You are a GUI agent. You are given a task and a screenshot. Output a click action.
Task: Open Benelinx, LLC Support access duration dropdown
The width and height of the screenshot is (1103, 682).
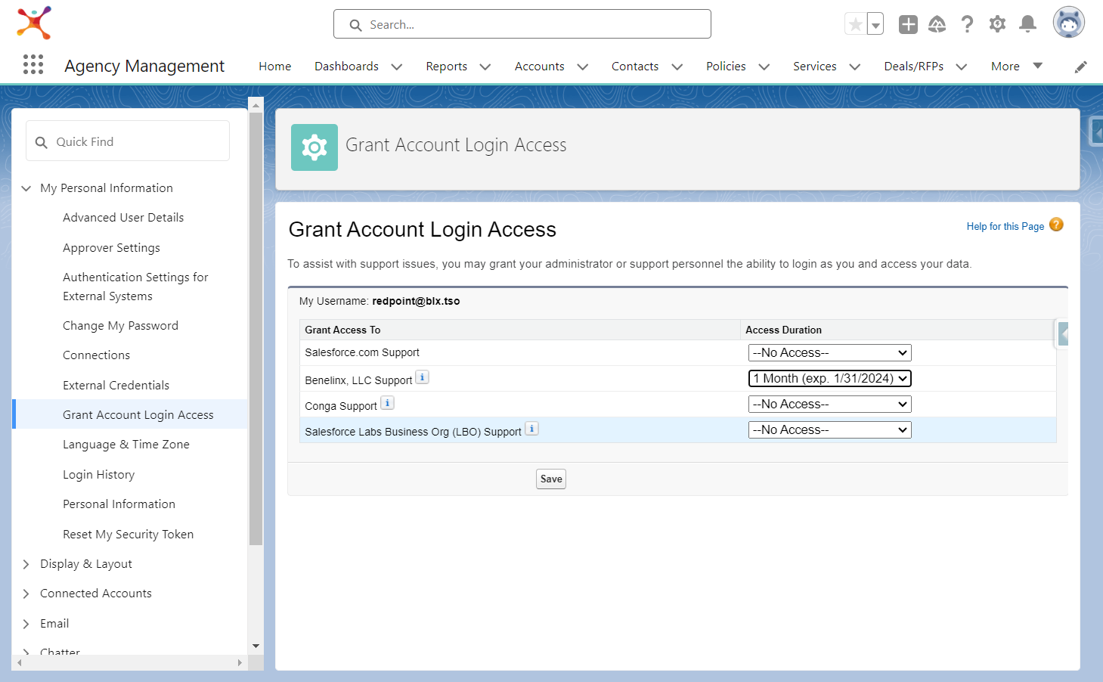pyautogui.click(x=829, y=378)
